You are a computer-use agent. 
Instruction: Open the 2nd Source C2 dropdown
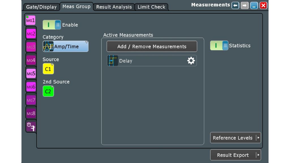[x=48, y=91]
